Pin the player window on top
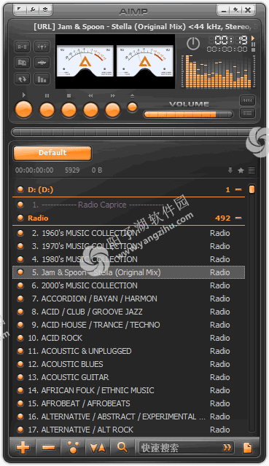Screen dimensions: 269x466 click(x=235, y=10)
